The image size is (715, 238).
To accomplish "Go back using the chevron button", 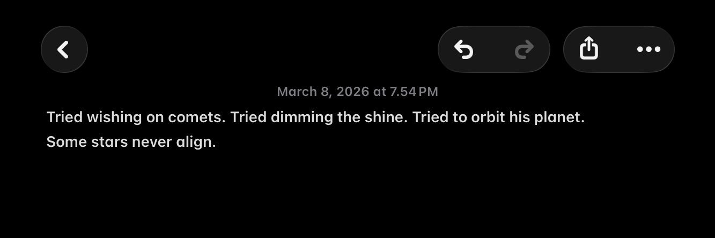I will click(64, 49).
